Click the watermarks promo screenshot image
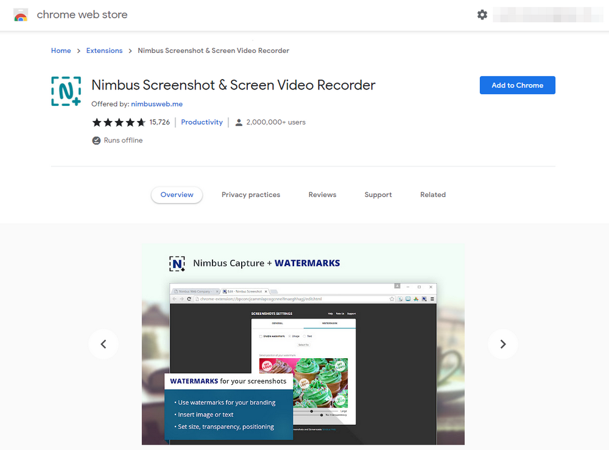The width and height of the screenshot is (609, 450). tap(303, 344)
